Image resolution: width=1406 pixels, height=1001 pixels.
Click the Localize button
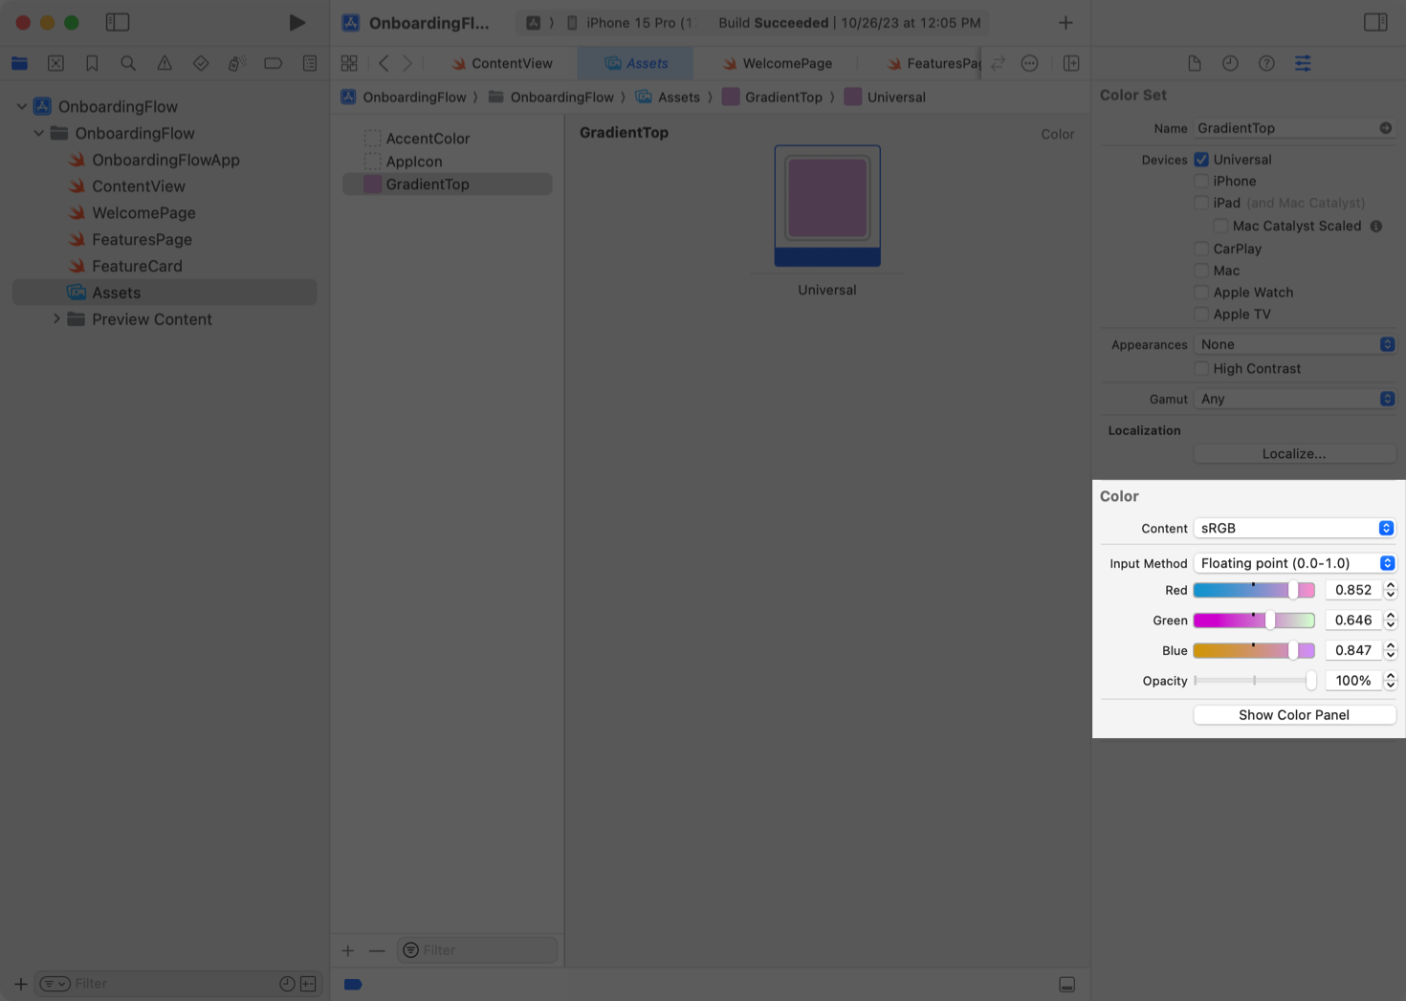click(x=1294, y=453)
